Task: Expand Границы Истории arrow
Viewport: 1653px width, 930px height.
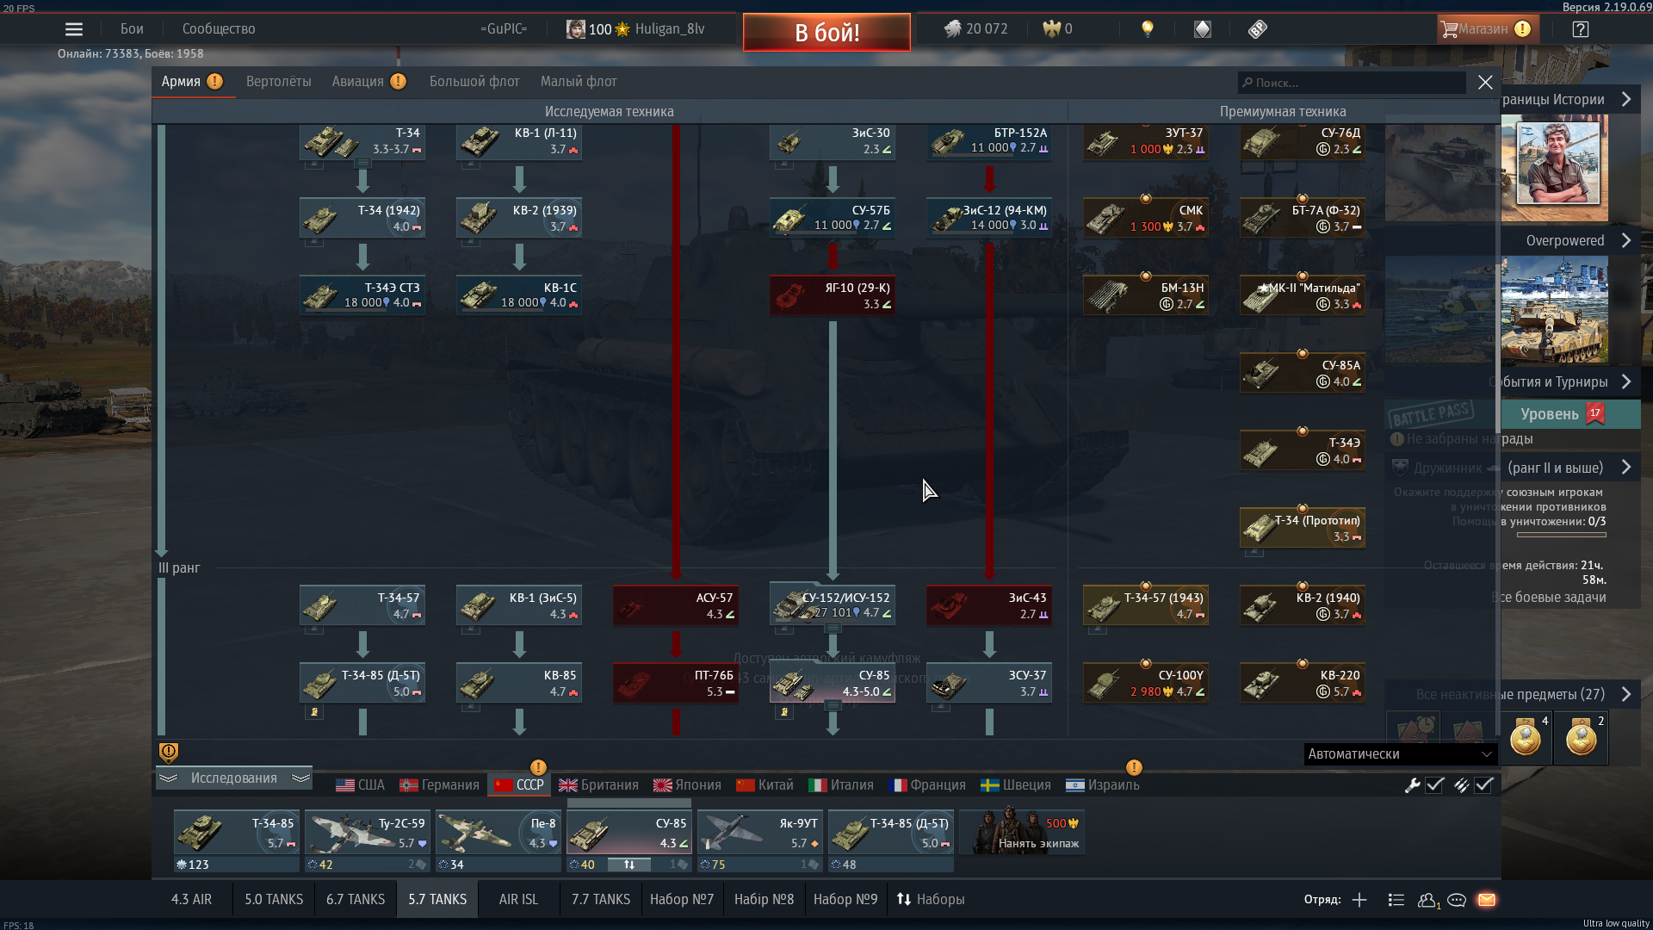Action: 1626,100
